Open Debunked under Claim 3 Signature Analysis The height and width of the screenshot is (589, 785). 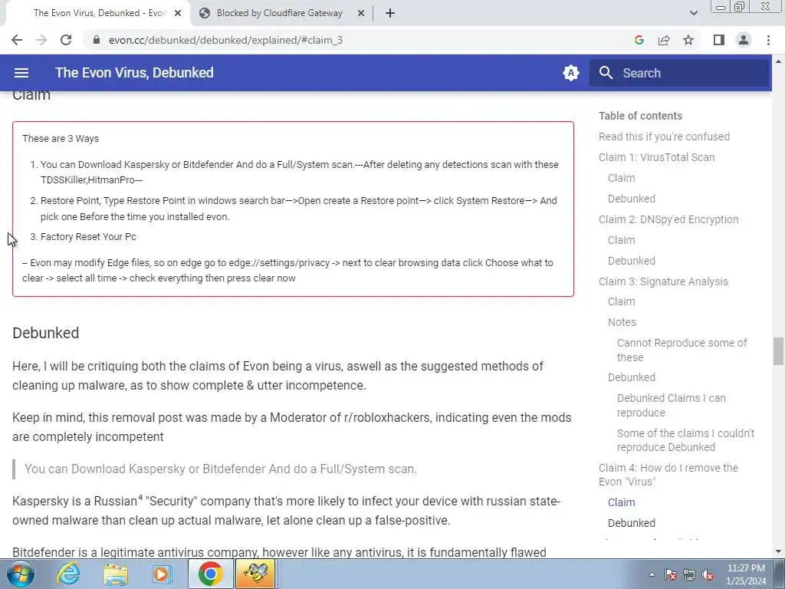coord(632,377)
